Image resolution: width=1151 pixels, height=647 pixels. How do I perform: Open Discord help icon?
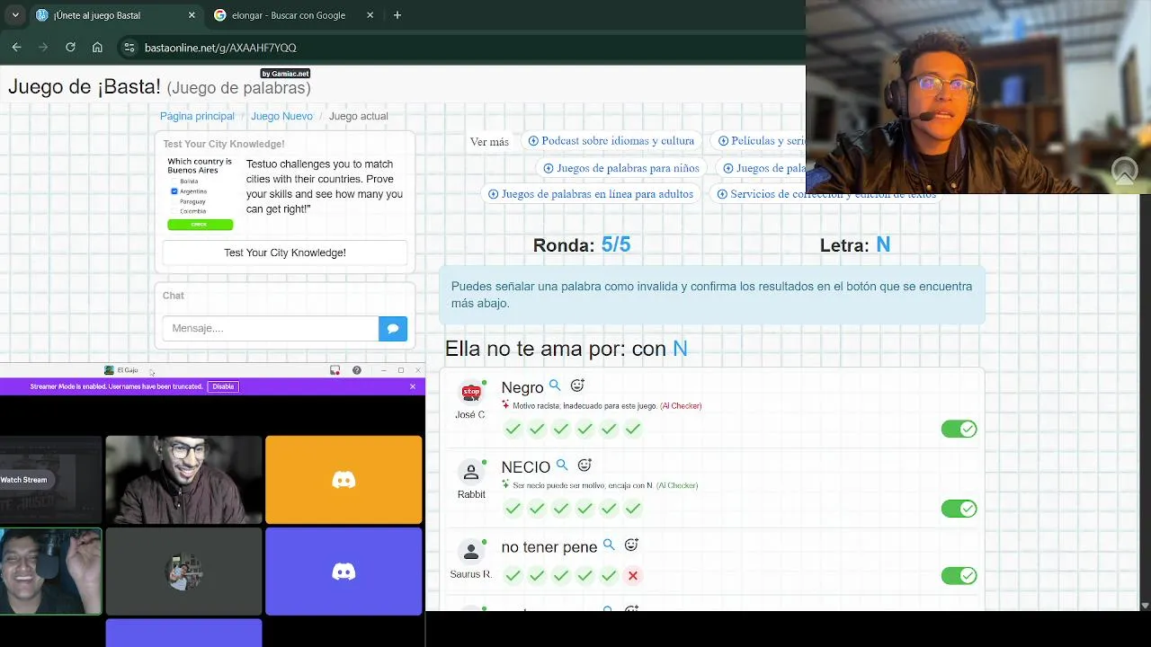[357, 370]
